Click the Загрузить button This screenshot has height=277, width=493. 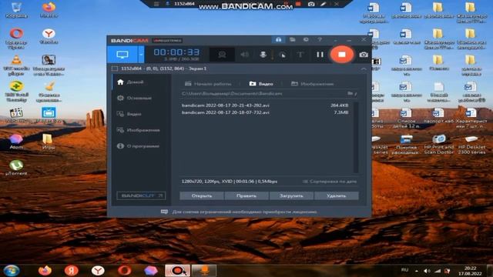291,195
